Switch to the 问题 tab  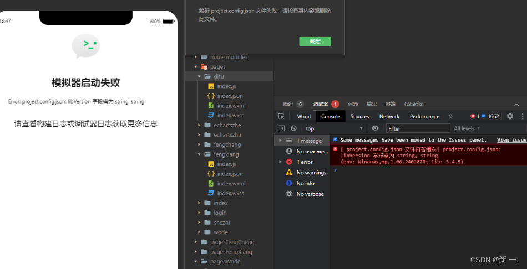(x=353, y=104)
